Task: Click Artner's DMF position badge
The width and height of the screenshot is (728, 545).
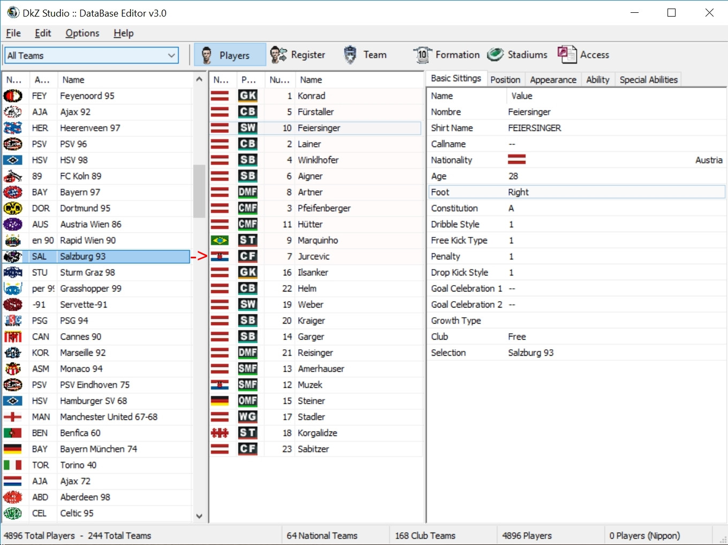Action: tap(248, 192)
